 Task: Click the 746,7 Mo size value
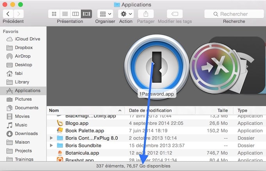coord(217,153)
